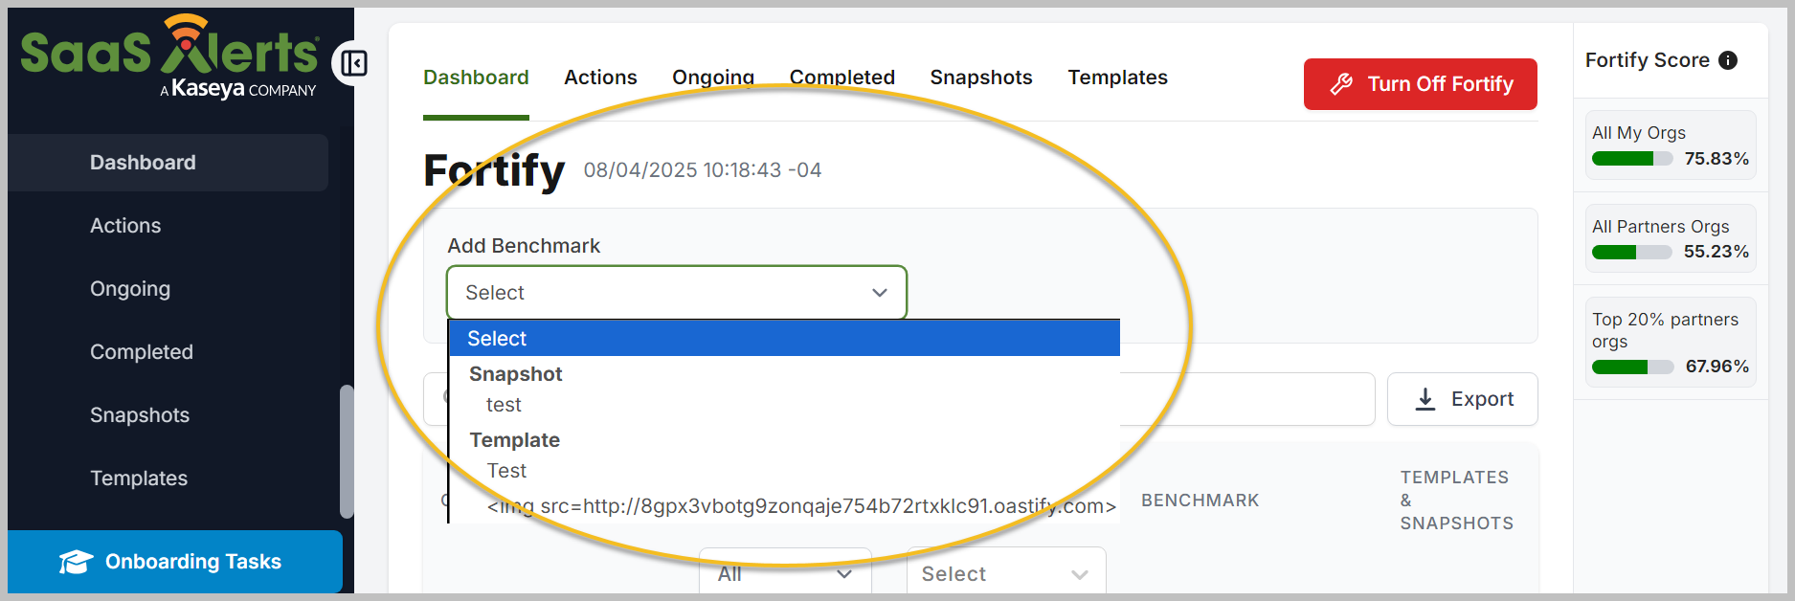Open the Add Benchmark dropdown
Viewport: 1795px width, 601px height.
point(676,293)
